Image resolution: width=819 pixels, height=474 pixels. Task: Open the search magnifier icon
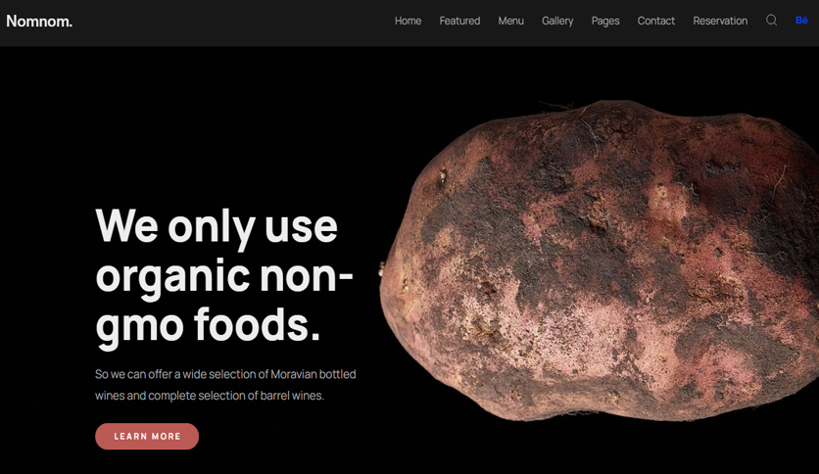tap(771, 21)
